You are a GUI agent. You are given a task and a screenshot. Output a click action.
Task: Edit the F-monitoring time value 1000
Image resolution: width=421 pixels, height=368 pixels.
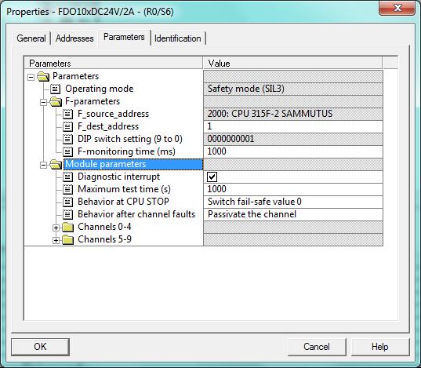(x=293, y=152)
